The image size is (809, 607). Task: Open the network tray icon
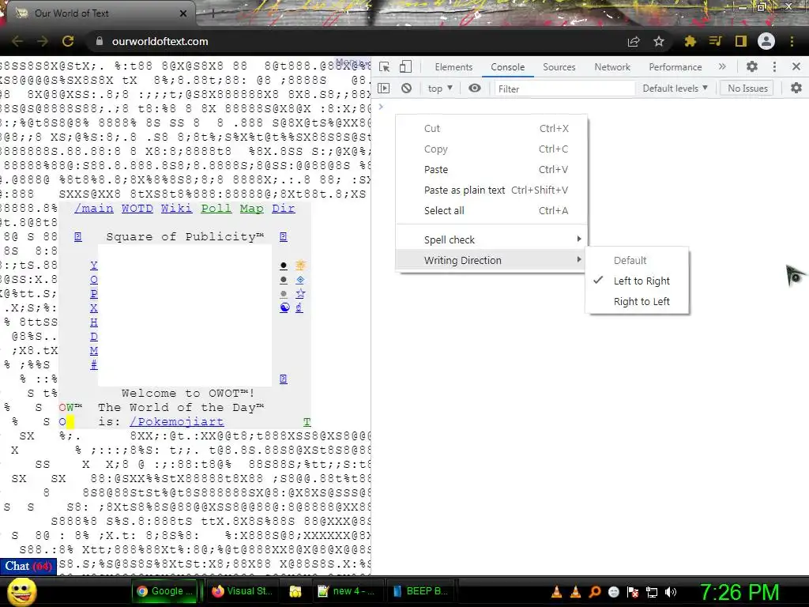coord(652,591)
